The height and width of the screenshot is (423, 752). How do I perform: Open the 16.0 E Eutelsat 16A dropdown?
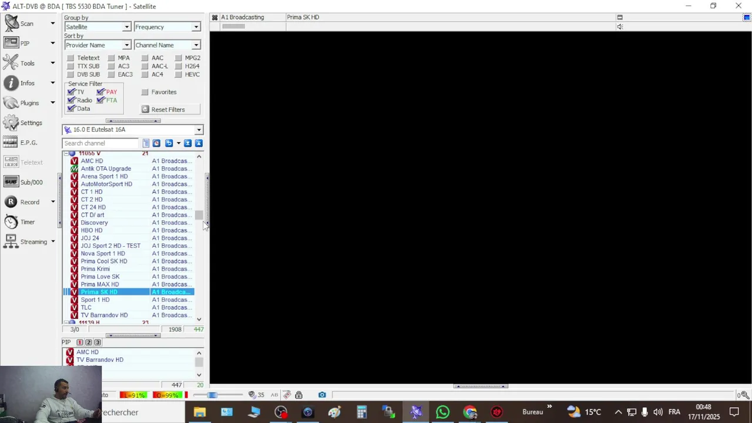tap(133, 130)
